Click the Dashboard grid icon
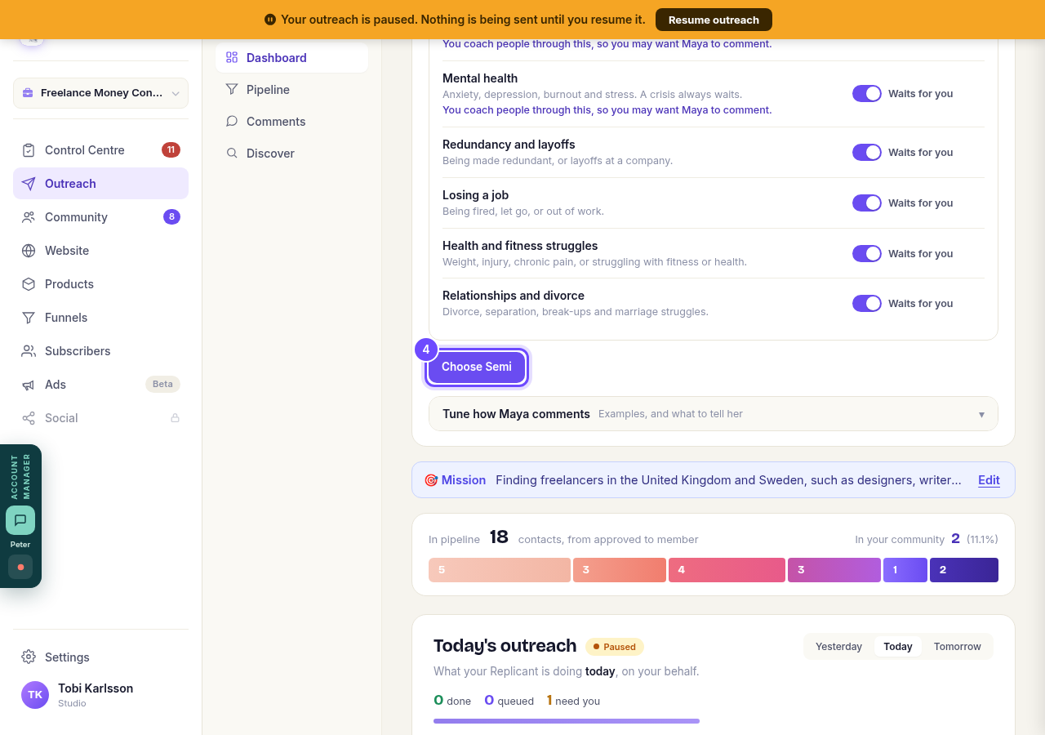1045x735 pixels. tap(232, 58)
